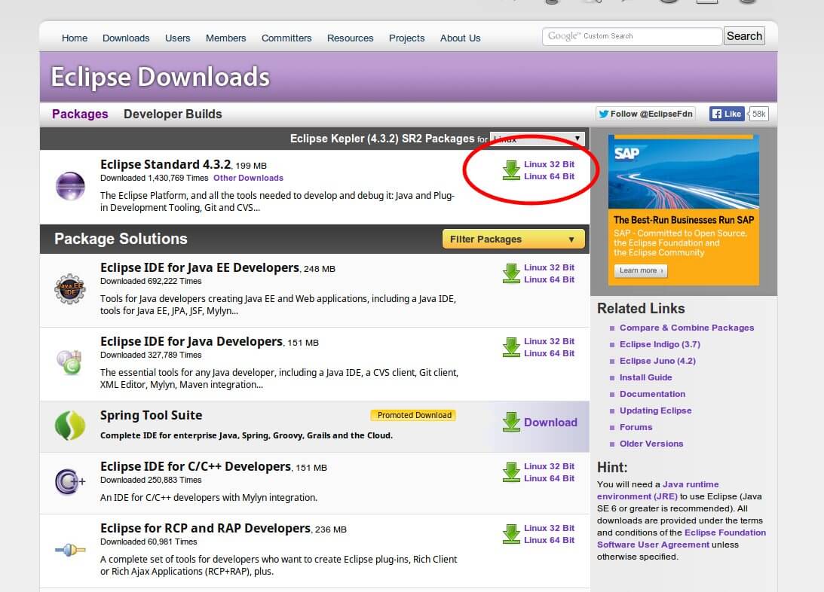The width and height of the screenshot is (824, 592).
Task: Click the Facebook Like button
Action: tap(727, 114)
